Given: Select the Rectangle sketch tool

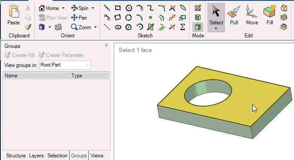Looking at the screenshot, I should (118, 8).
